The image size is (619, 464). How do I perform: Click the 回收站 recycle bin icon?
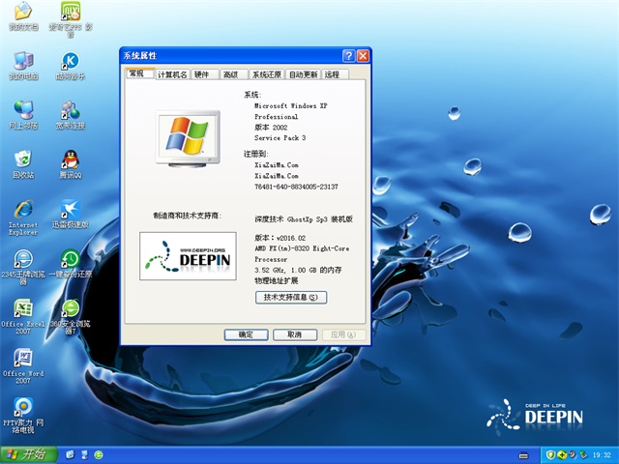coord(22,159)
